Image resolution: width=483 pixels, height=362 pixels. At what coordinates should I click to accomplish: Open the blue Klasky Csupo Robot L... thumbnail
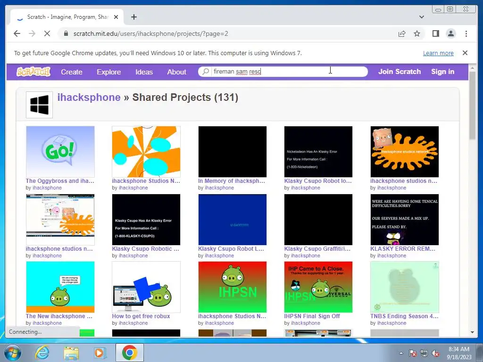[x=232, y=220]
